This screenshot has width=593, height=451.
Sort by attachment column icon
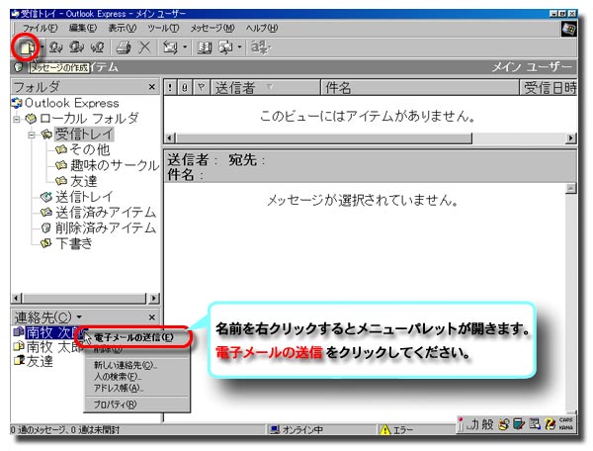[x=185, y=88]
